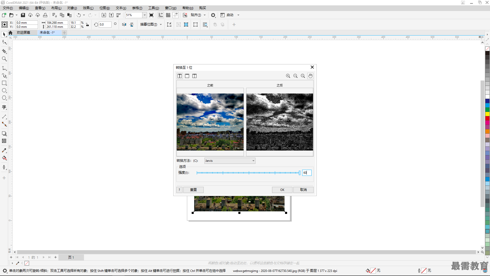Toggle show rulers in toolbar

point(161,15)
